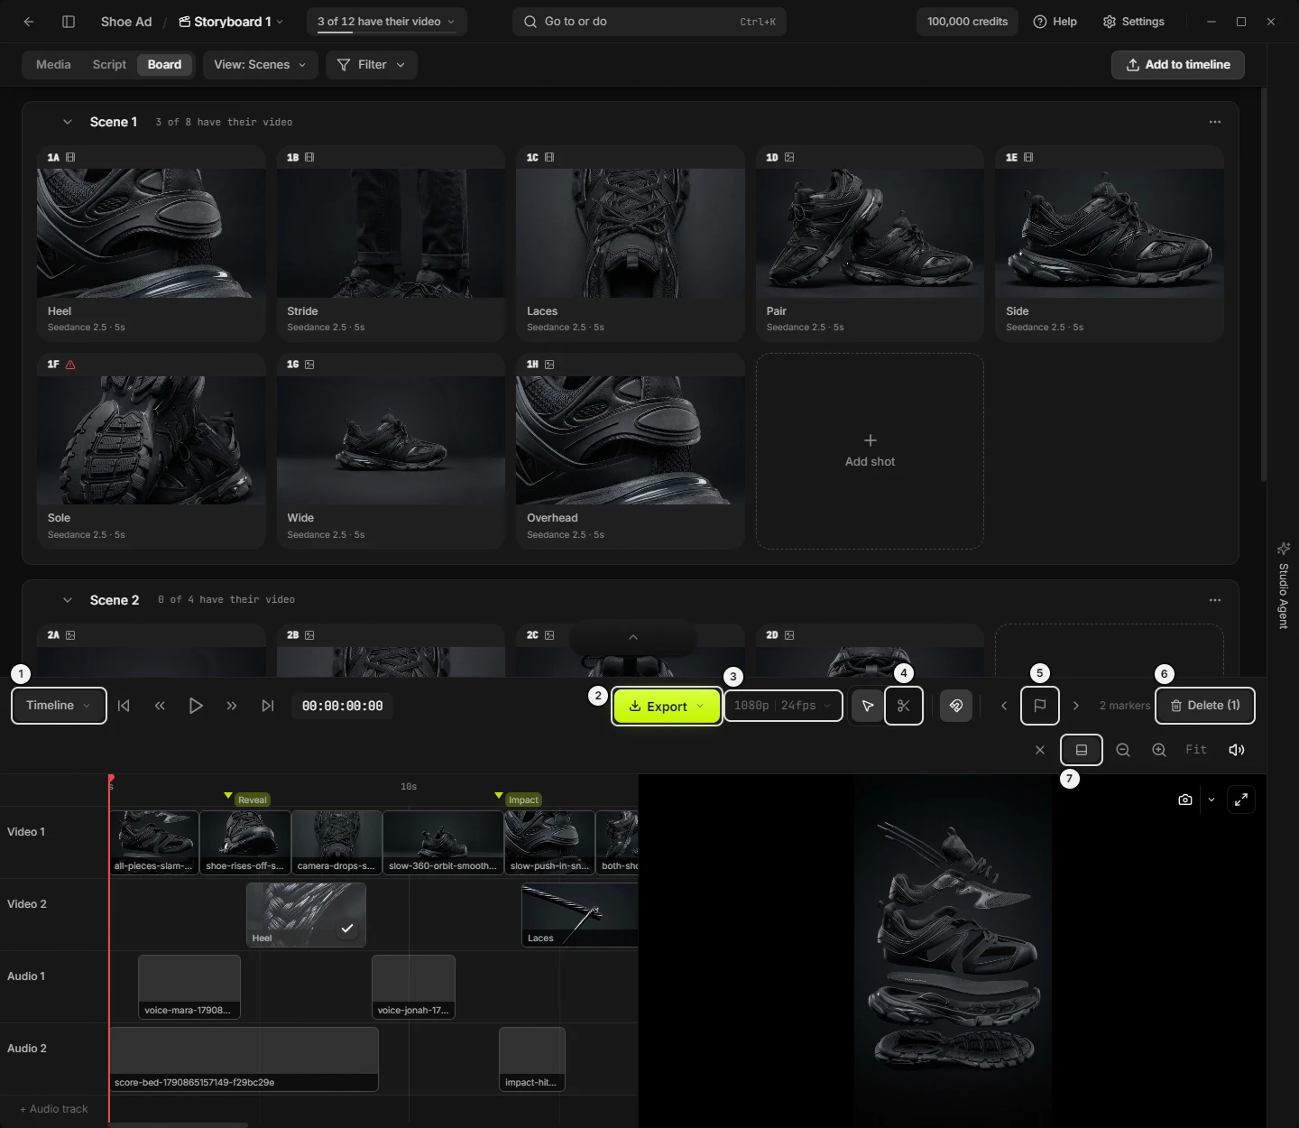Switch to the Script tab
Image resolution: width=1299 pixels, height=1128 pixels.
point(109,65)
